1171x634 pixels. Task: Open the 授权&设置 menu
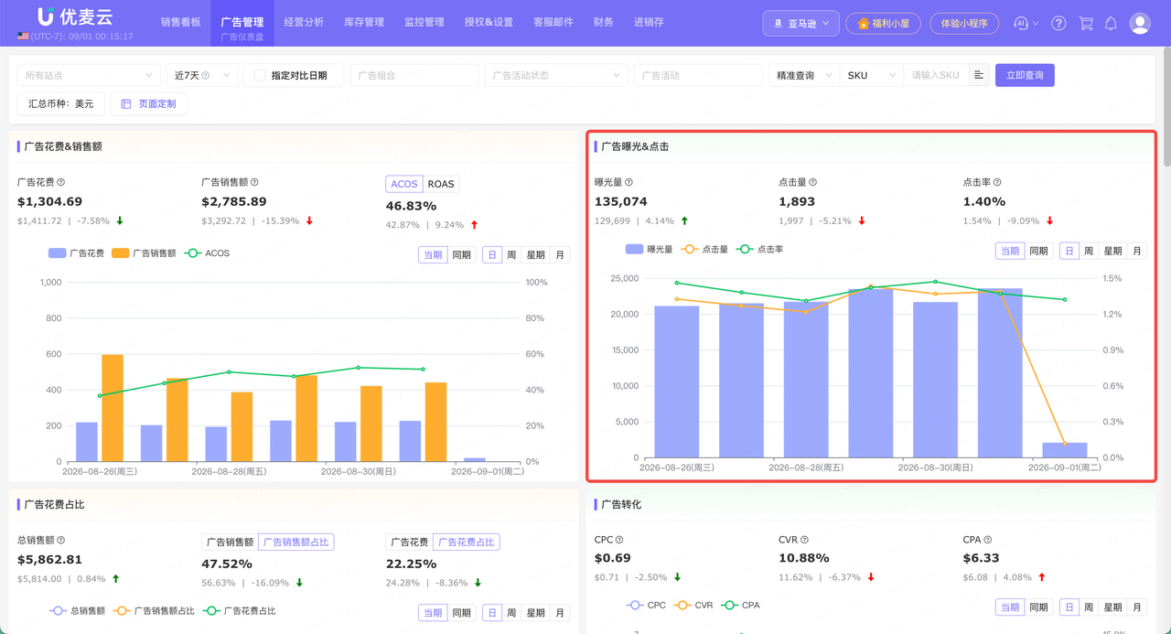coord(489,22)
